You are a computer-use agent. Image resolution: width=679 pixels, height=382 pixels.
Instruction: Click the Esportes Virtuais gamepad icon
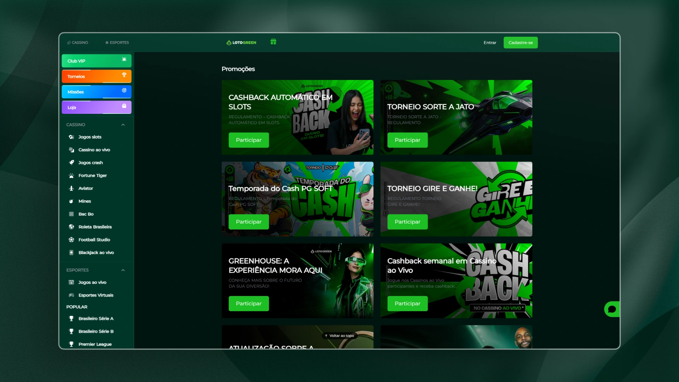click(x=71, y=295)
